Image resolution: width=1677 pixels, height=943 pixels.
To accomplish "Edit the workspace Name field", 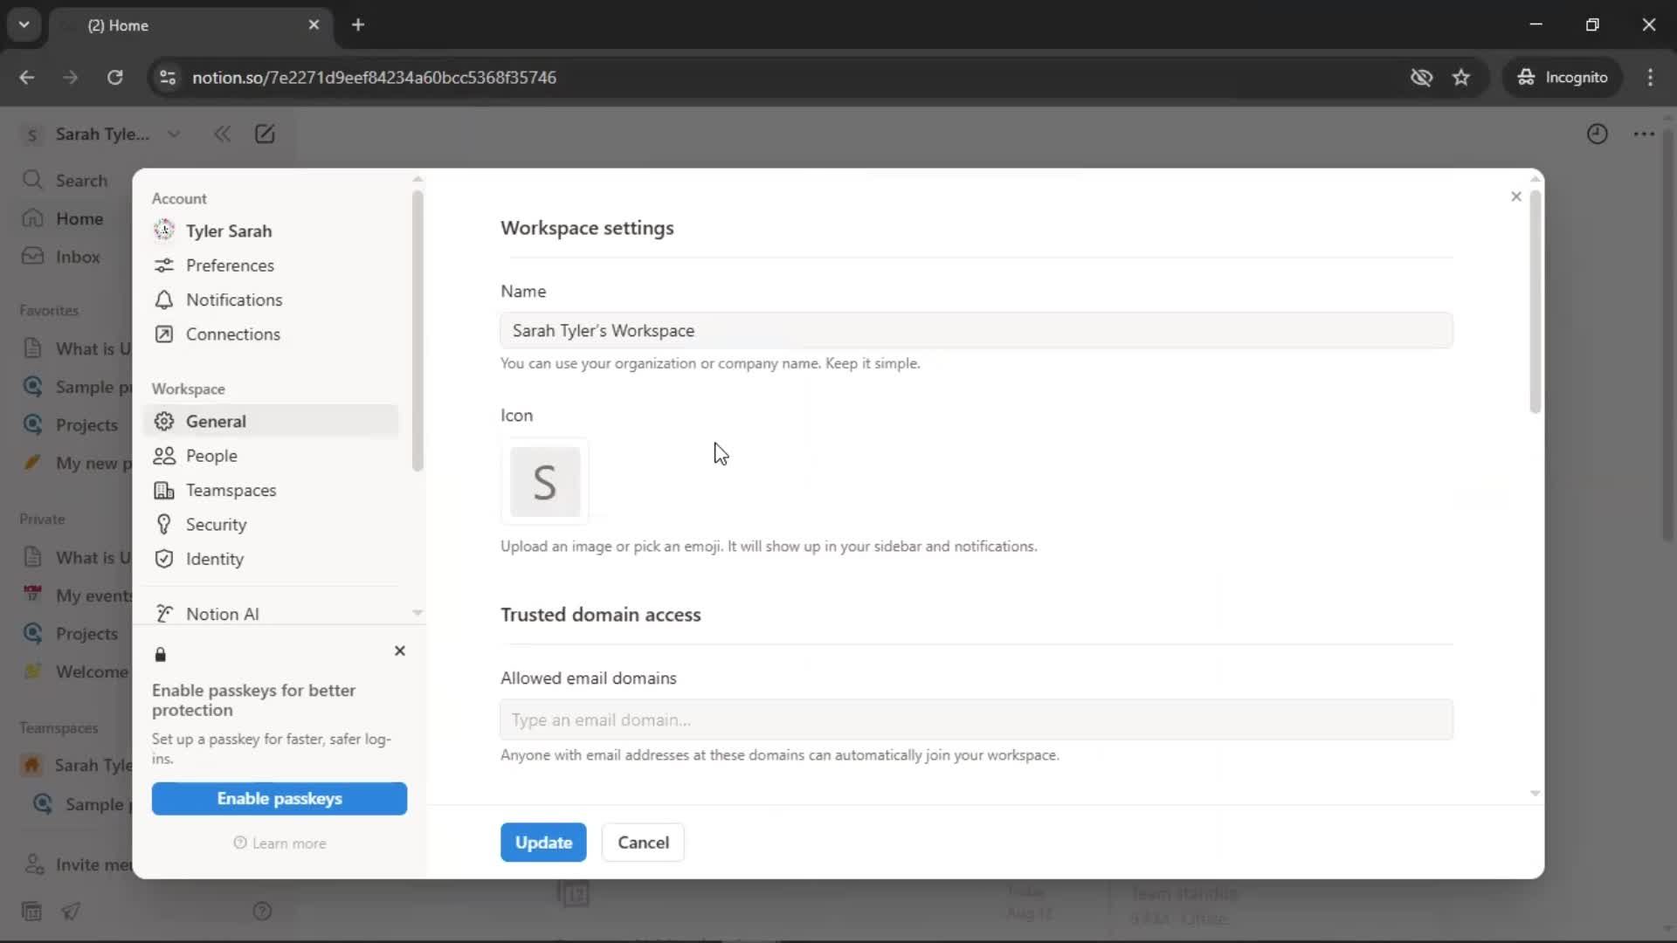I will click(x=977, y=331).
